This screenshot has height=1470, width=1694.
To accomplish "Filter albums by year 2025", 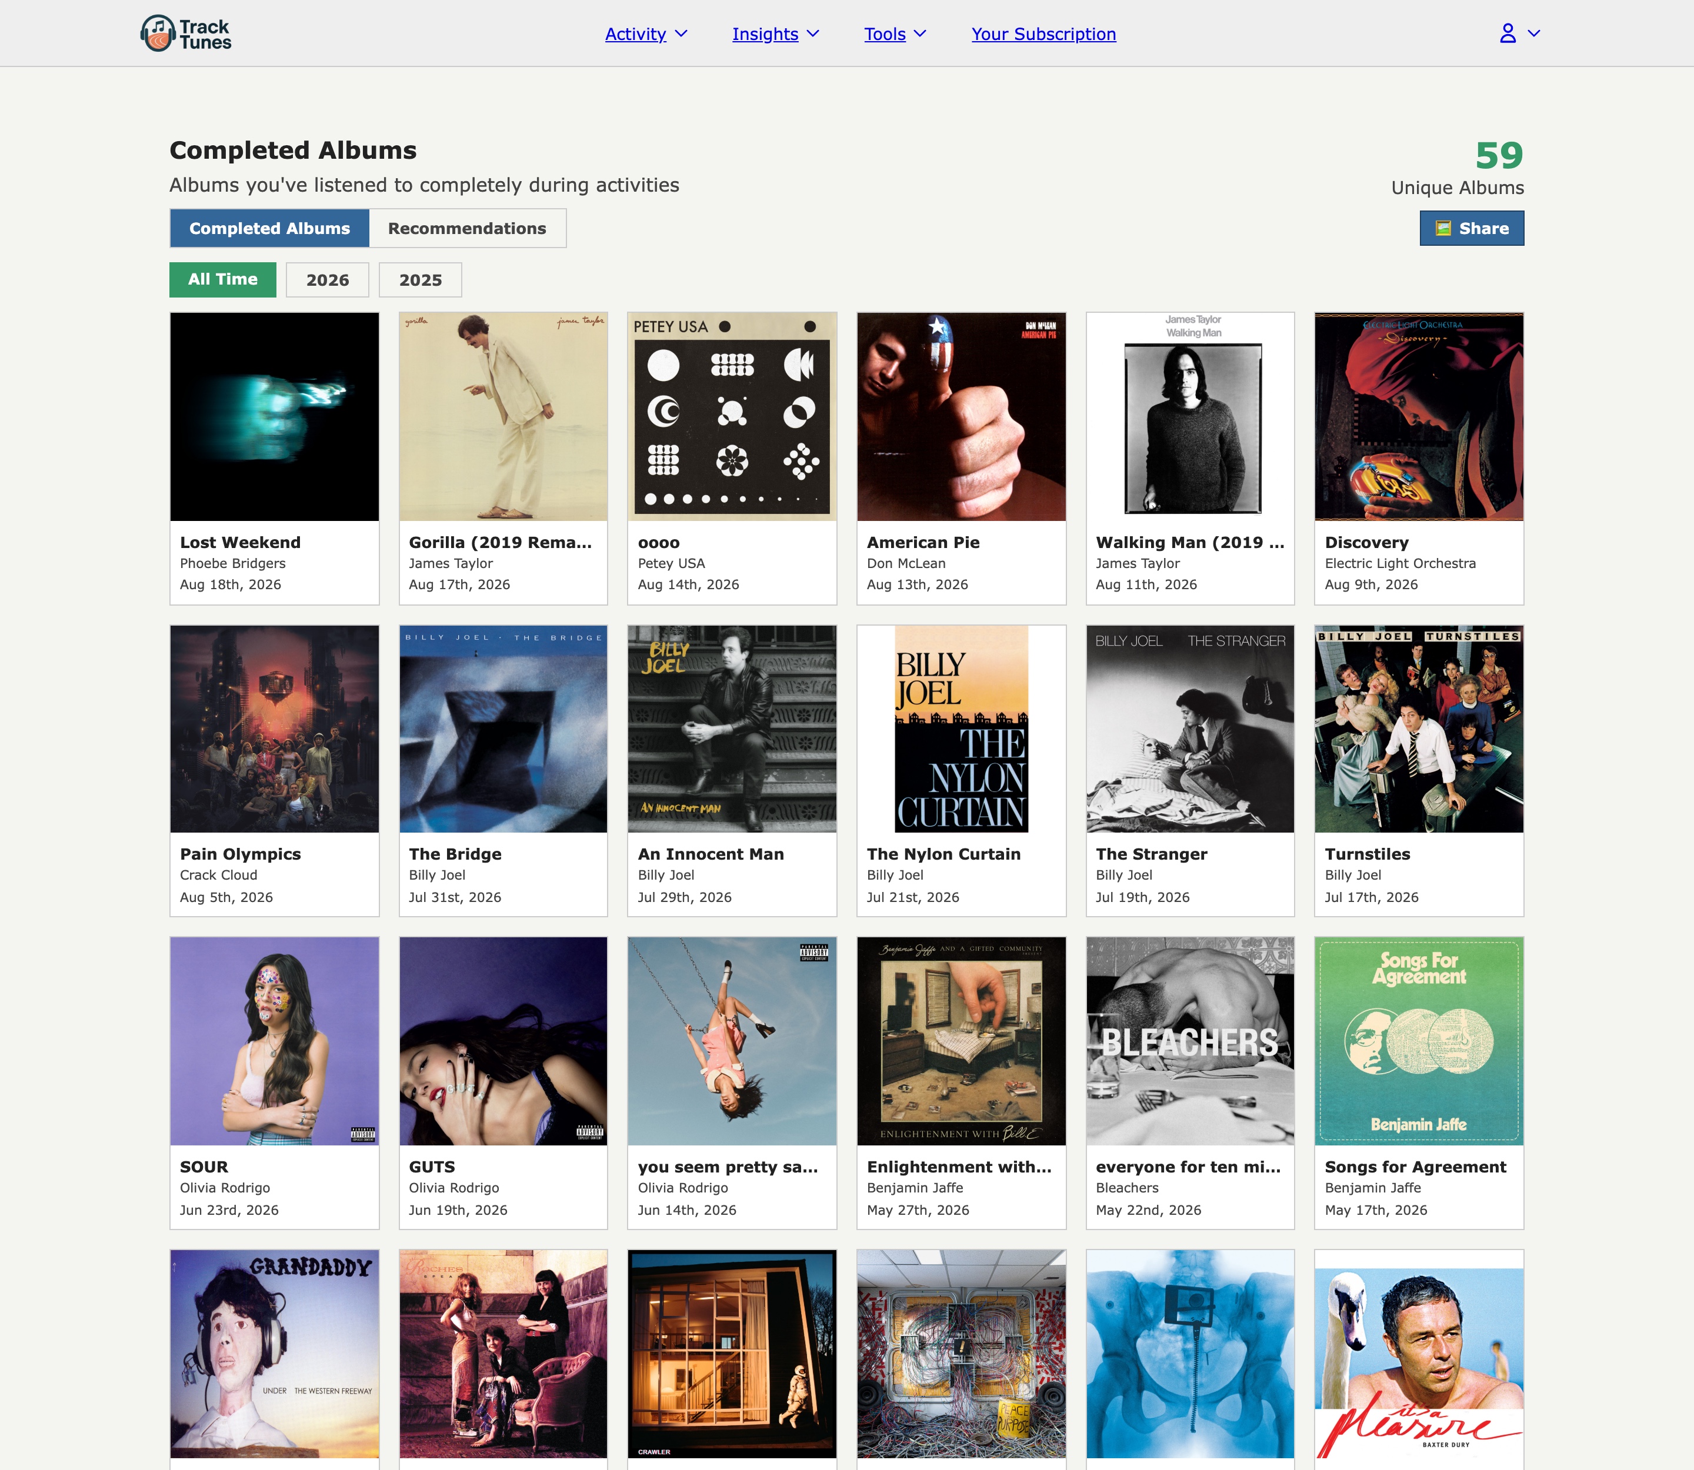I will point(420,280).
